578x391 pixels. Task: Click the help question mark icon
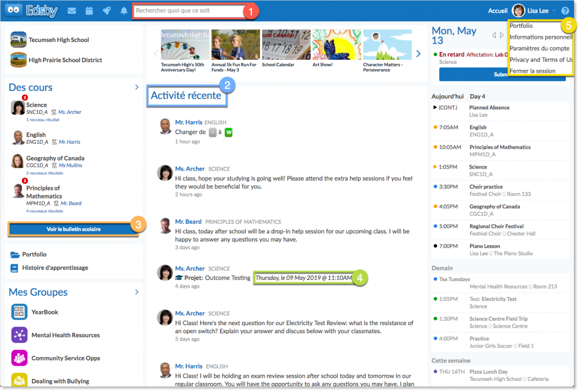pos(565,11)
